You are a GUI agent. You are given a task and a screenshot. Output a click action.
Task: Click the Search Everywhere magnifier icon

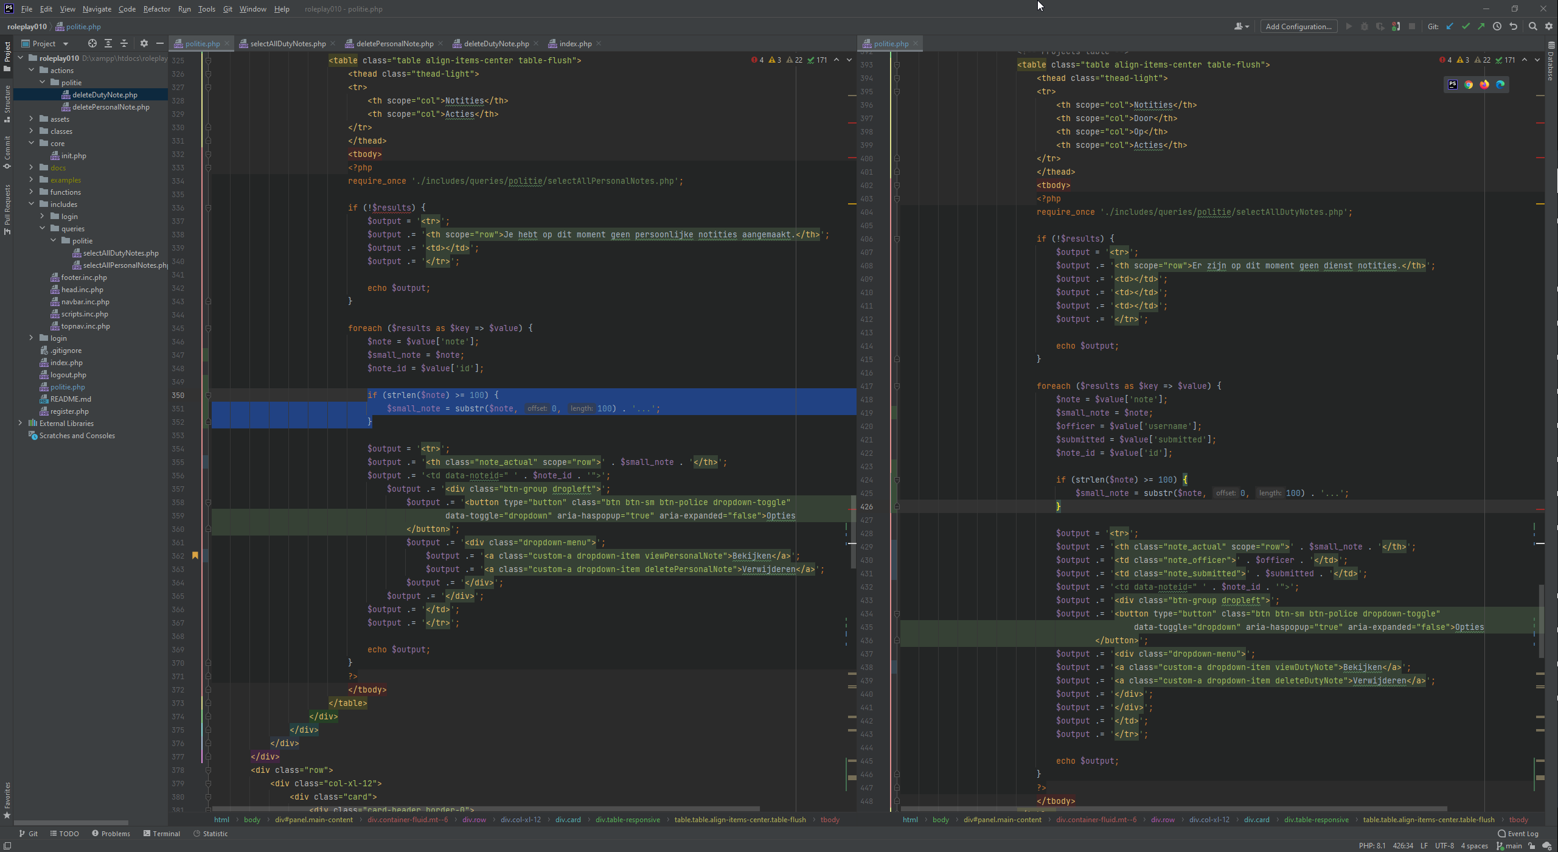click(x=1533, y=26)
